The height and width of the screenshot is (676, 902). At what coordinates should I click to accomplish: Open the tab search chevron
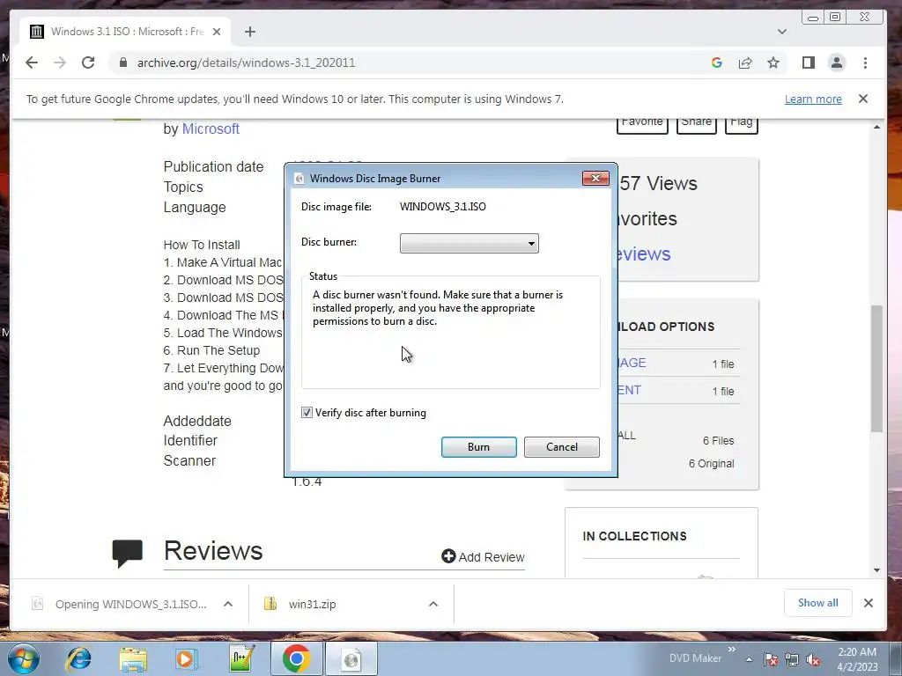[782, 32]
